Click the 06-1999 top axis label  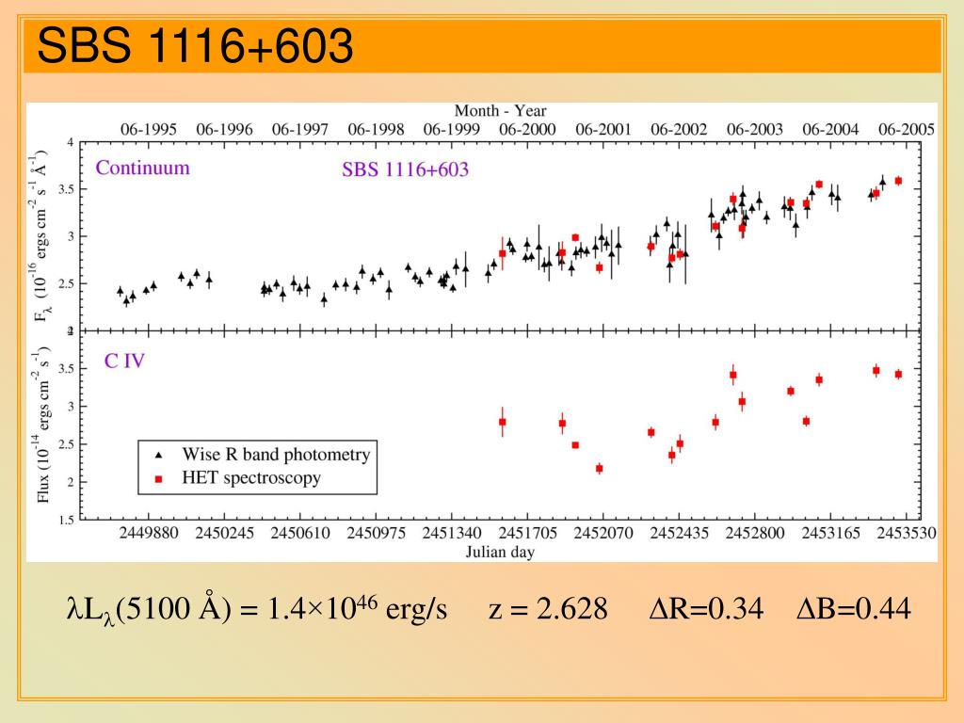point(451,130)
